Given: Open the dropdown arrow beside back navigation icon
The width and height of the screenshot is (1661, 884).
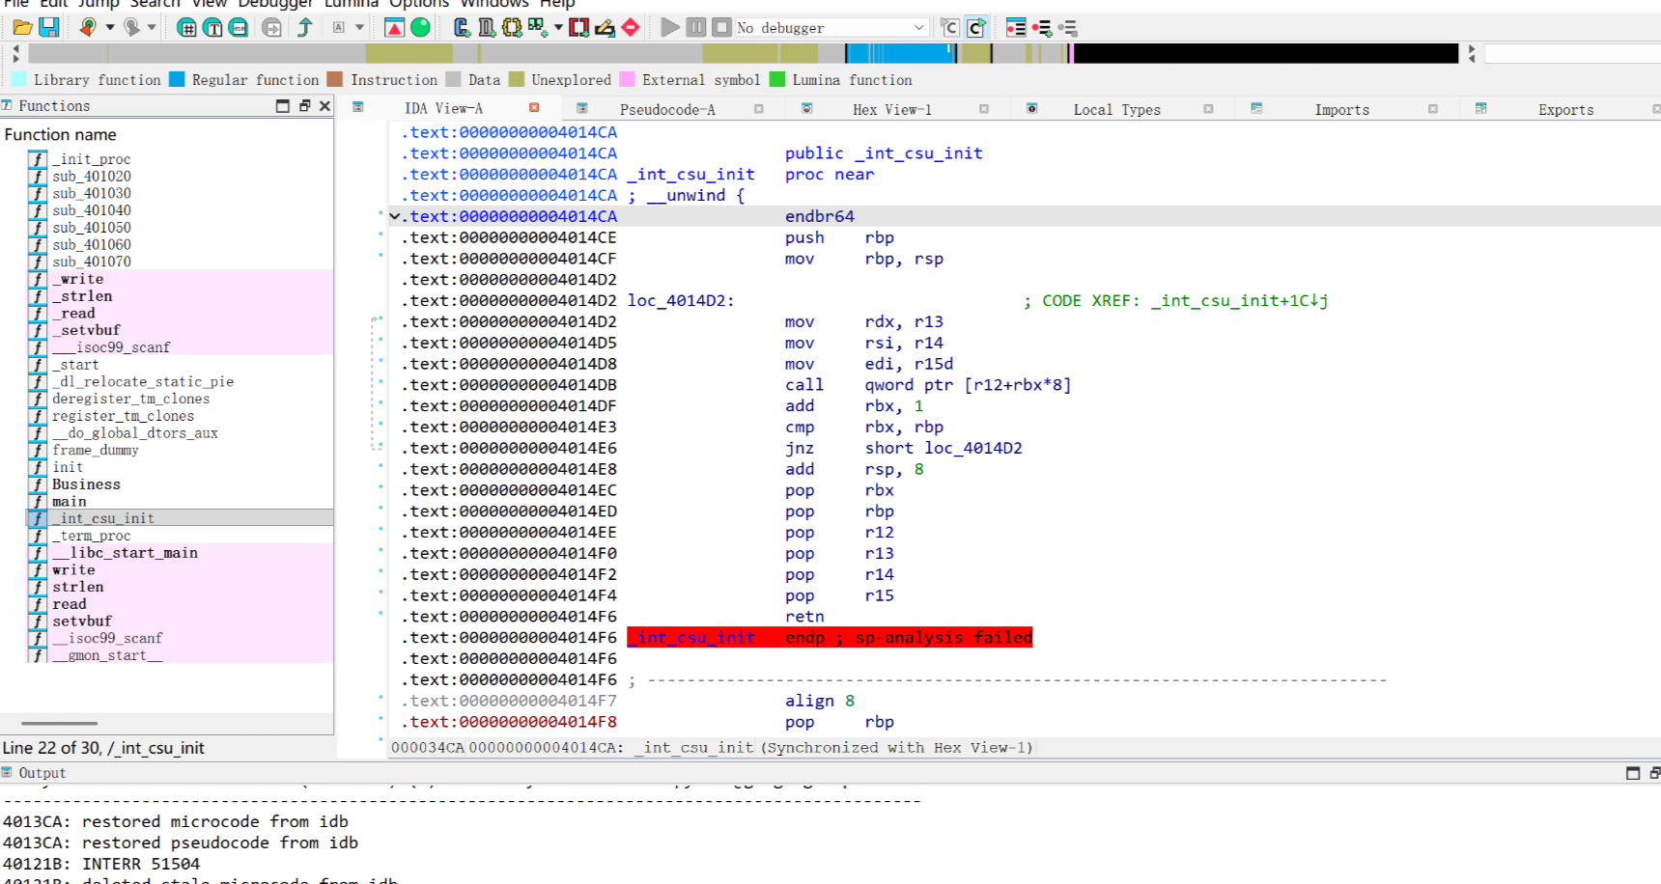Looking at the screenshot, I should [x=110, y=28].
